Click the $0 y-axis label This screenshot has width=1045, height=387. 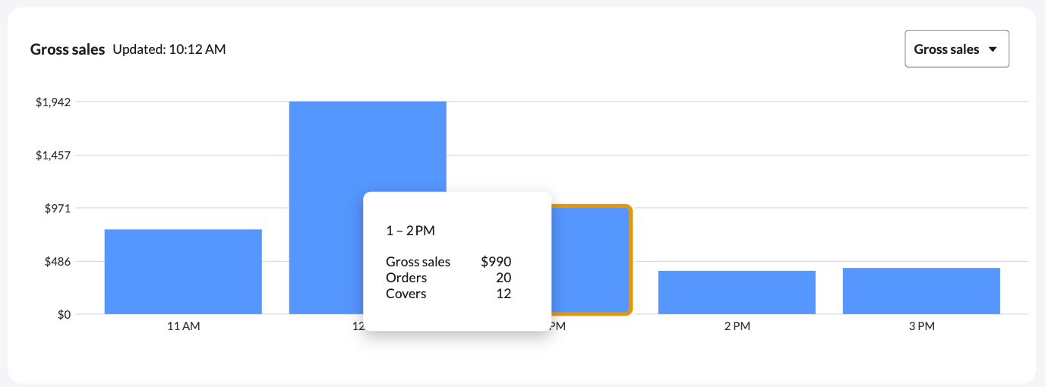pos(65,314)
